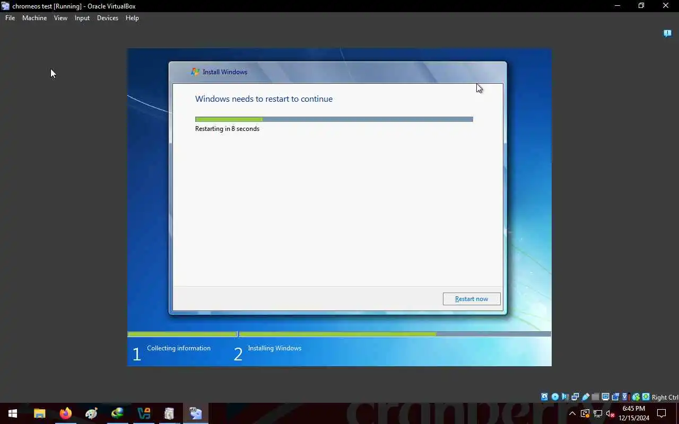
Task: Open File Explorer from the taskbar
Action: pos(40,413)
